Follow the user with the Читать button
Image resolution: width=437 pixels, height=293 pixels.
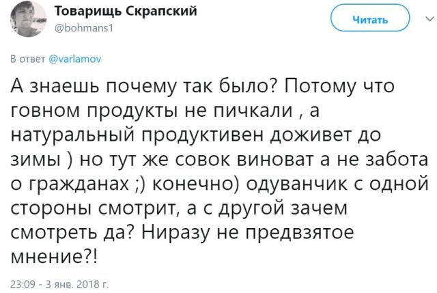[x=370, y=19]
